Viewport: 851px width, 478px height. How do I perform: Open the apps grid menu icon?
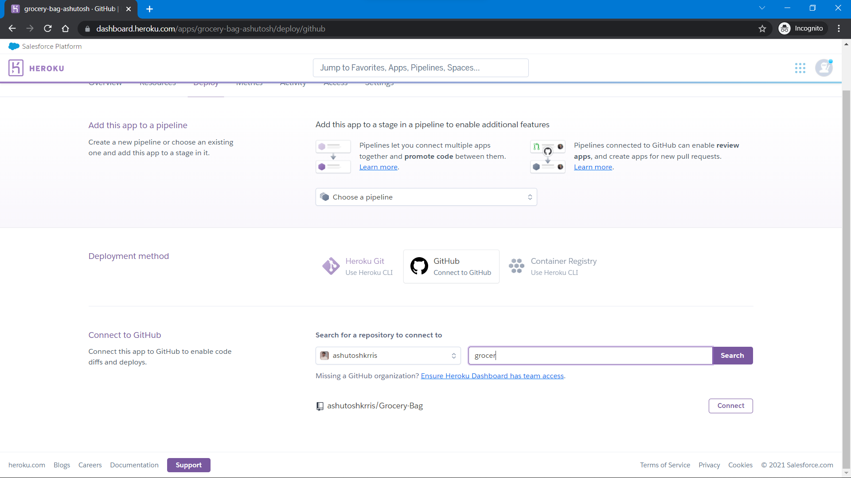[x=800, y=68]
